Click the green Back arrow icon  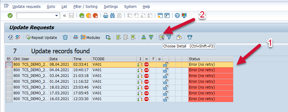pos(82,16)
